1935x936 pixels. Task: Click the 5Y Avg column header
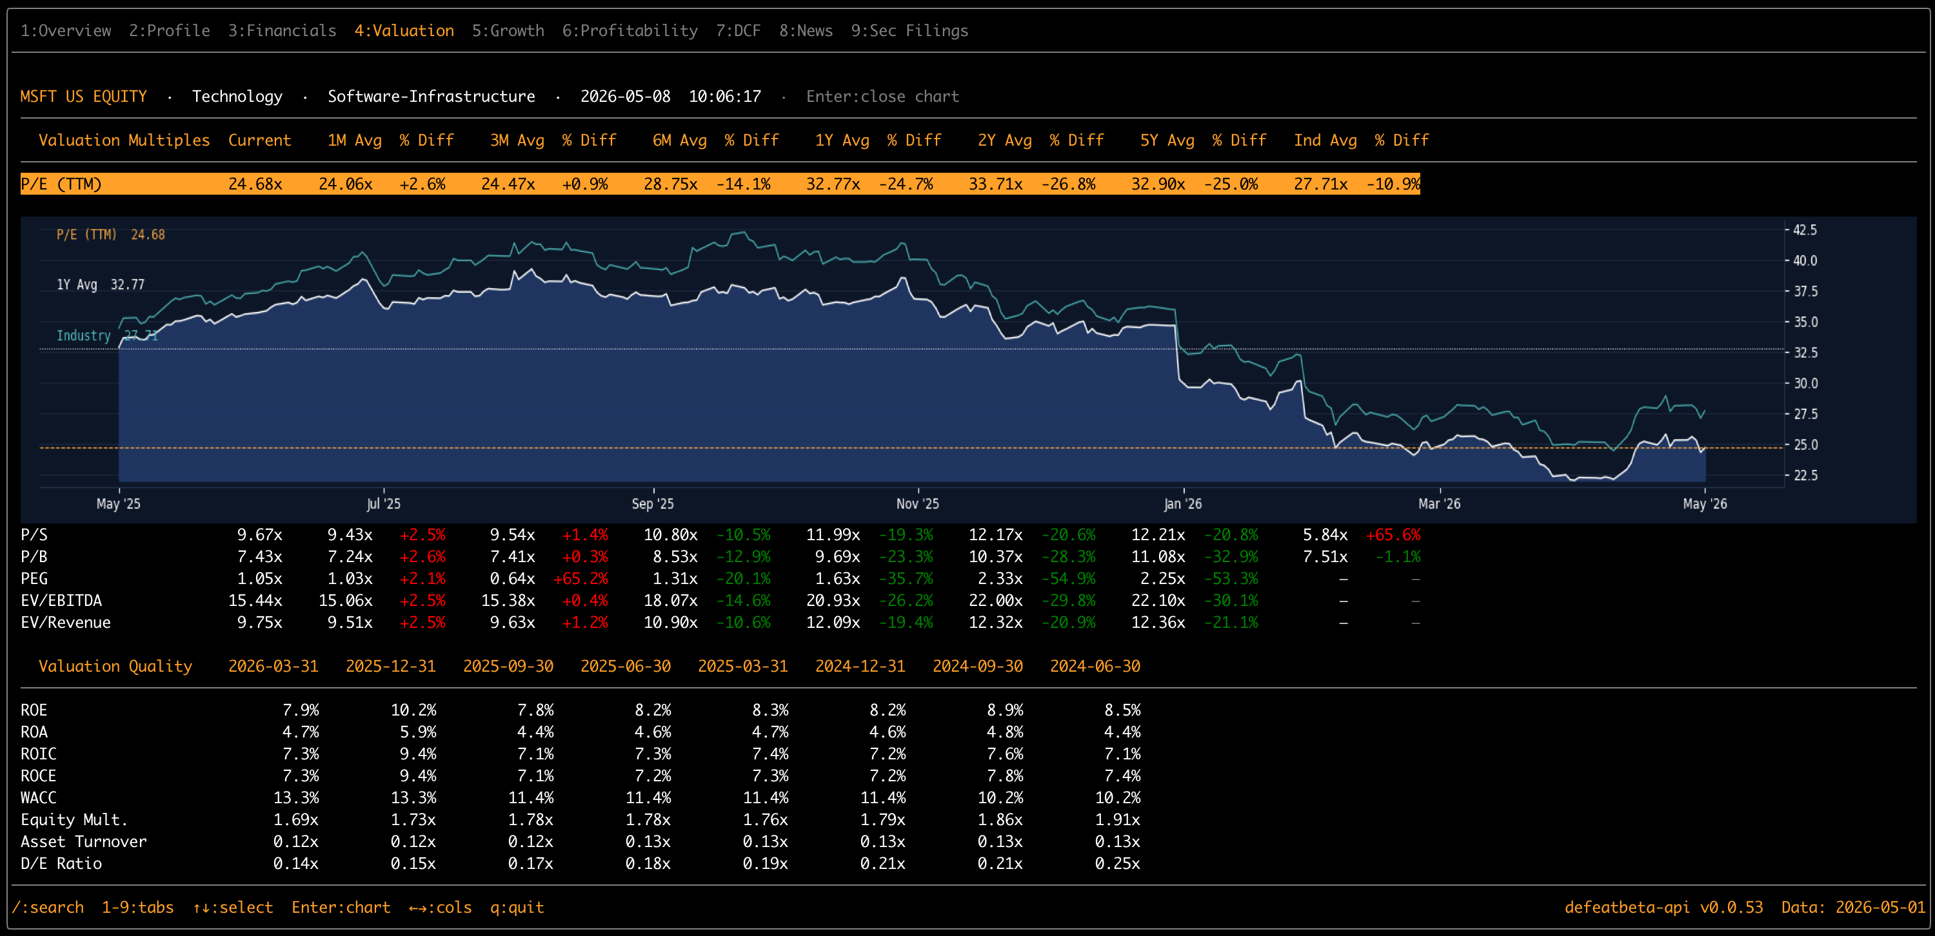[1167, 141]
